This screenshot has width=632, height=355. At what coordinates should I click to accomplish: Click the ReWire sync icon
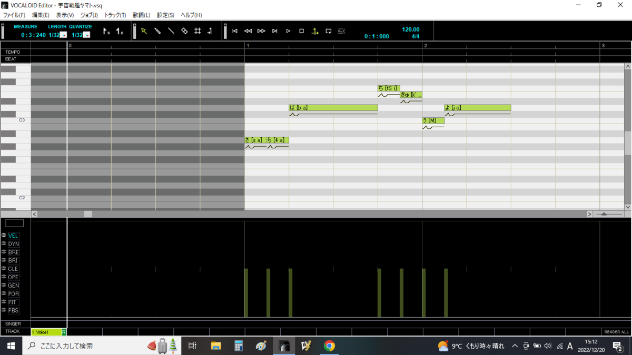pos(341,31)
